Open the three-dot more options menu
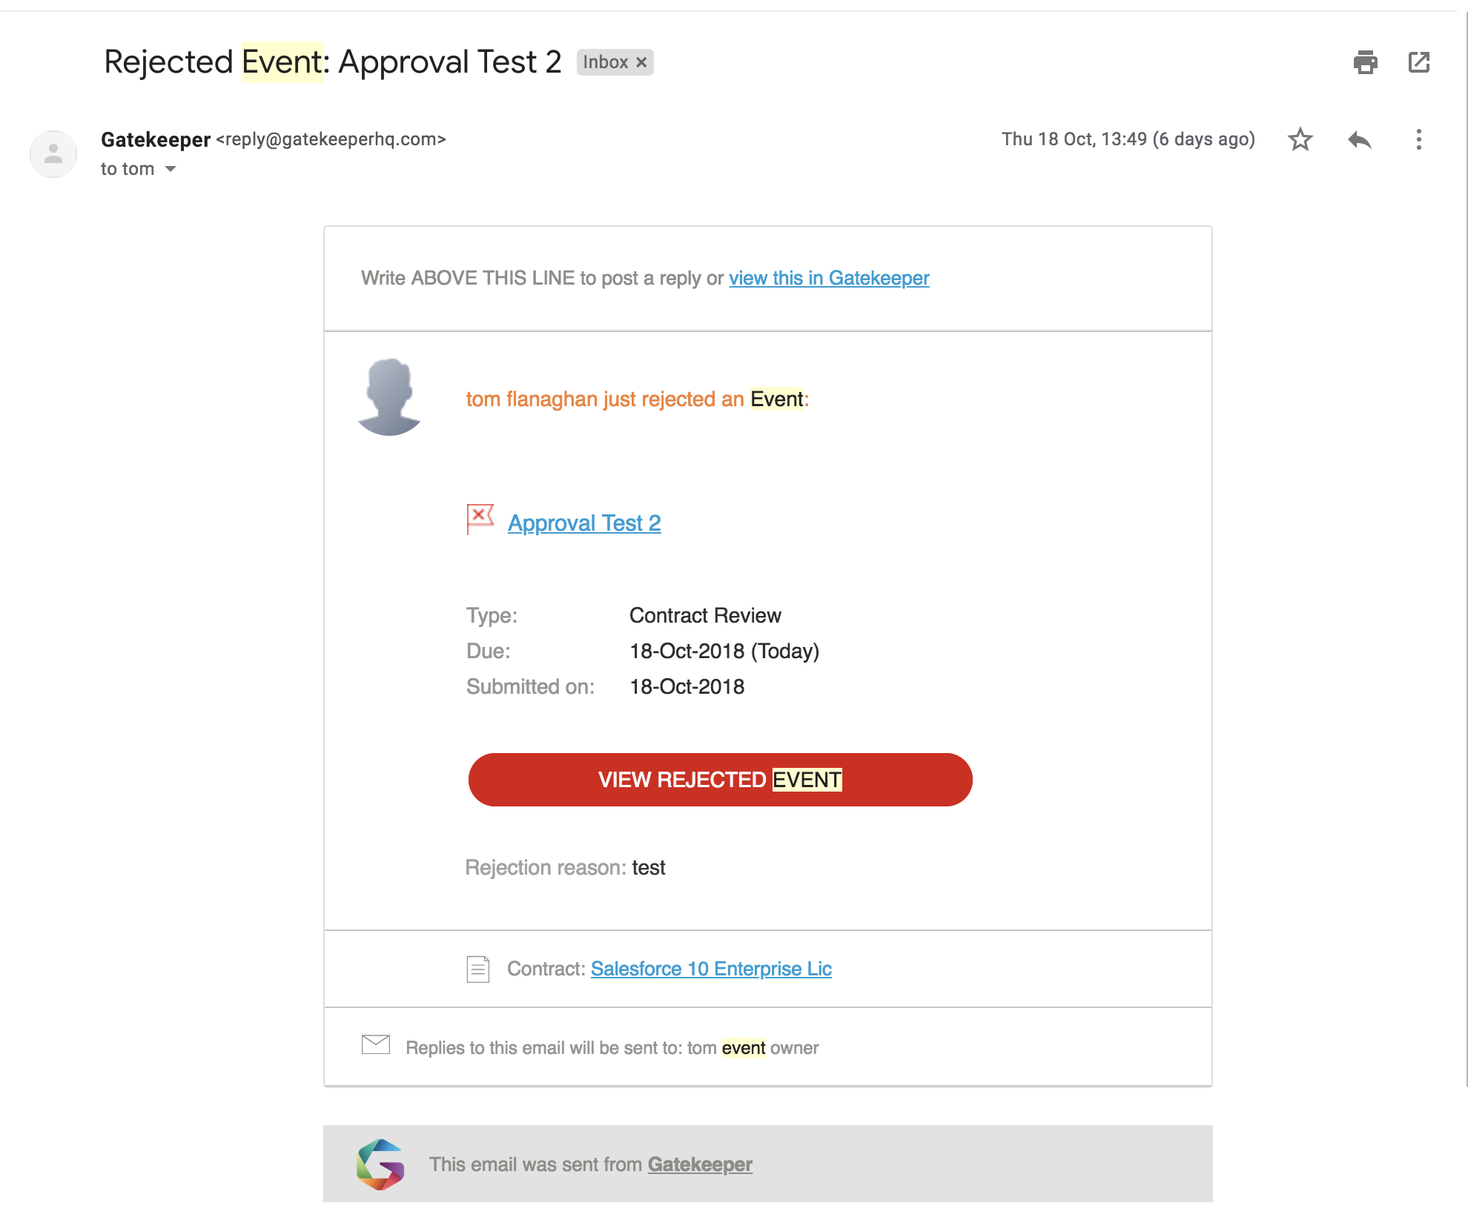Screen dimensions: 1468x1220 (x=1418, y=139)
